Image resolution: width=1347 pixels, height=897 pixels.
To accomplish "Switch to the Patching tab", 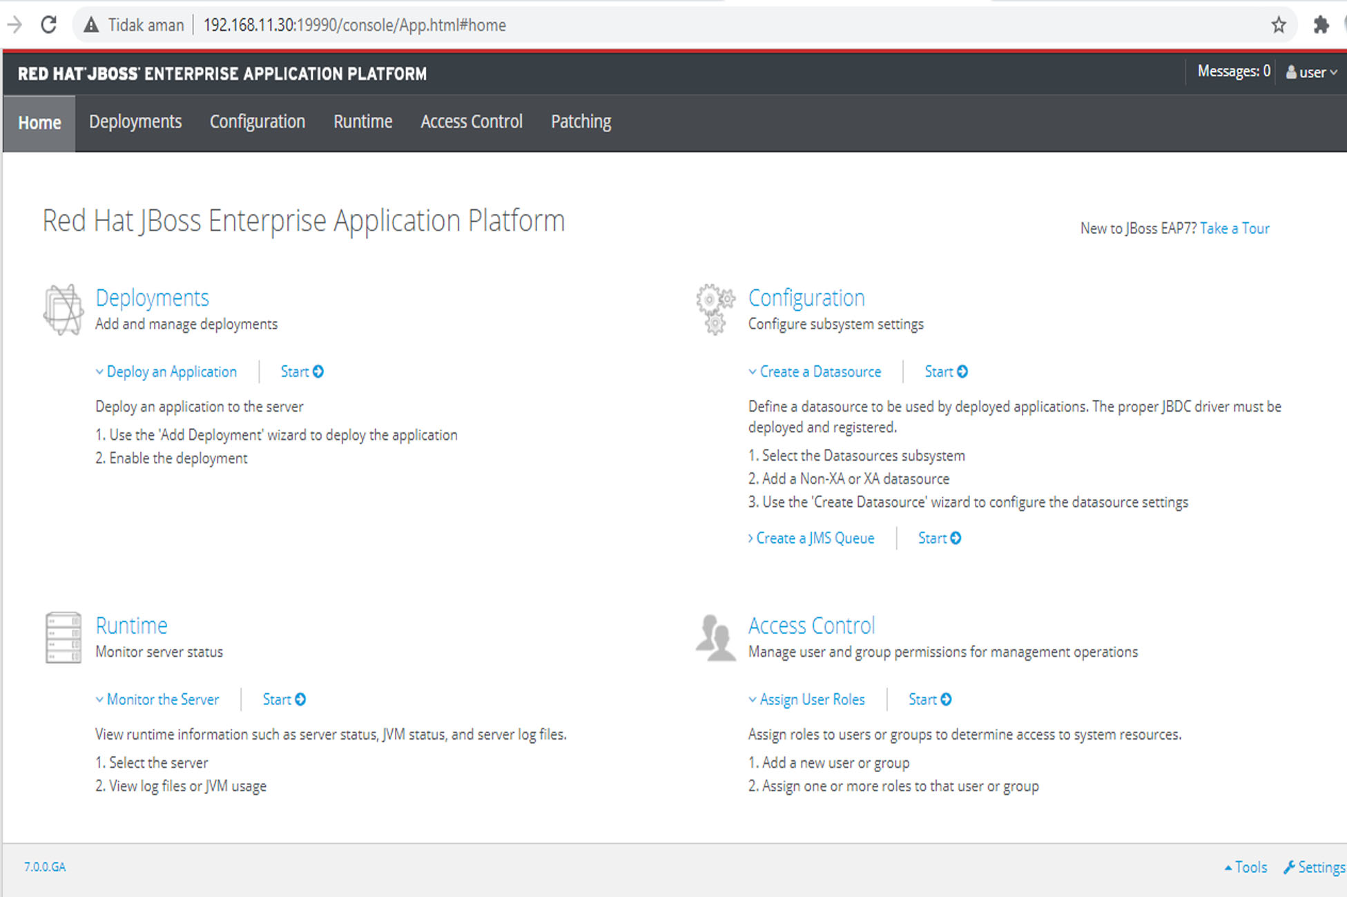I will [581, 122].
